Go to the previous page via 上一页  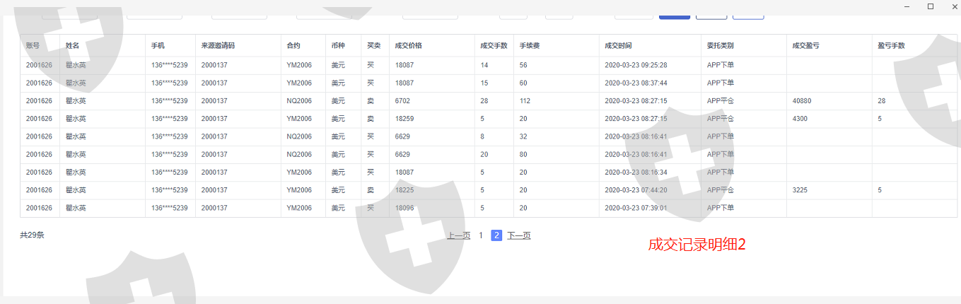[x=458, y=235]
